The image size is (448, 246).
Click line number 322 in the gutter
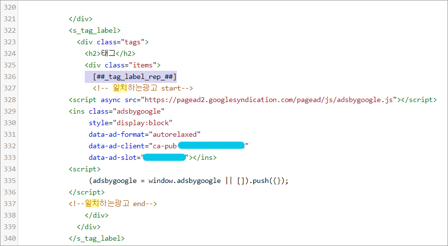click(10, 30)
